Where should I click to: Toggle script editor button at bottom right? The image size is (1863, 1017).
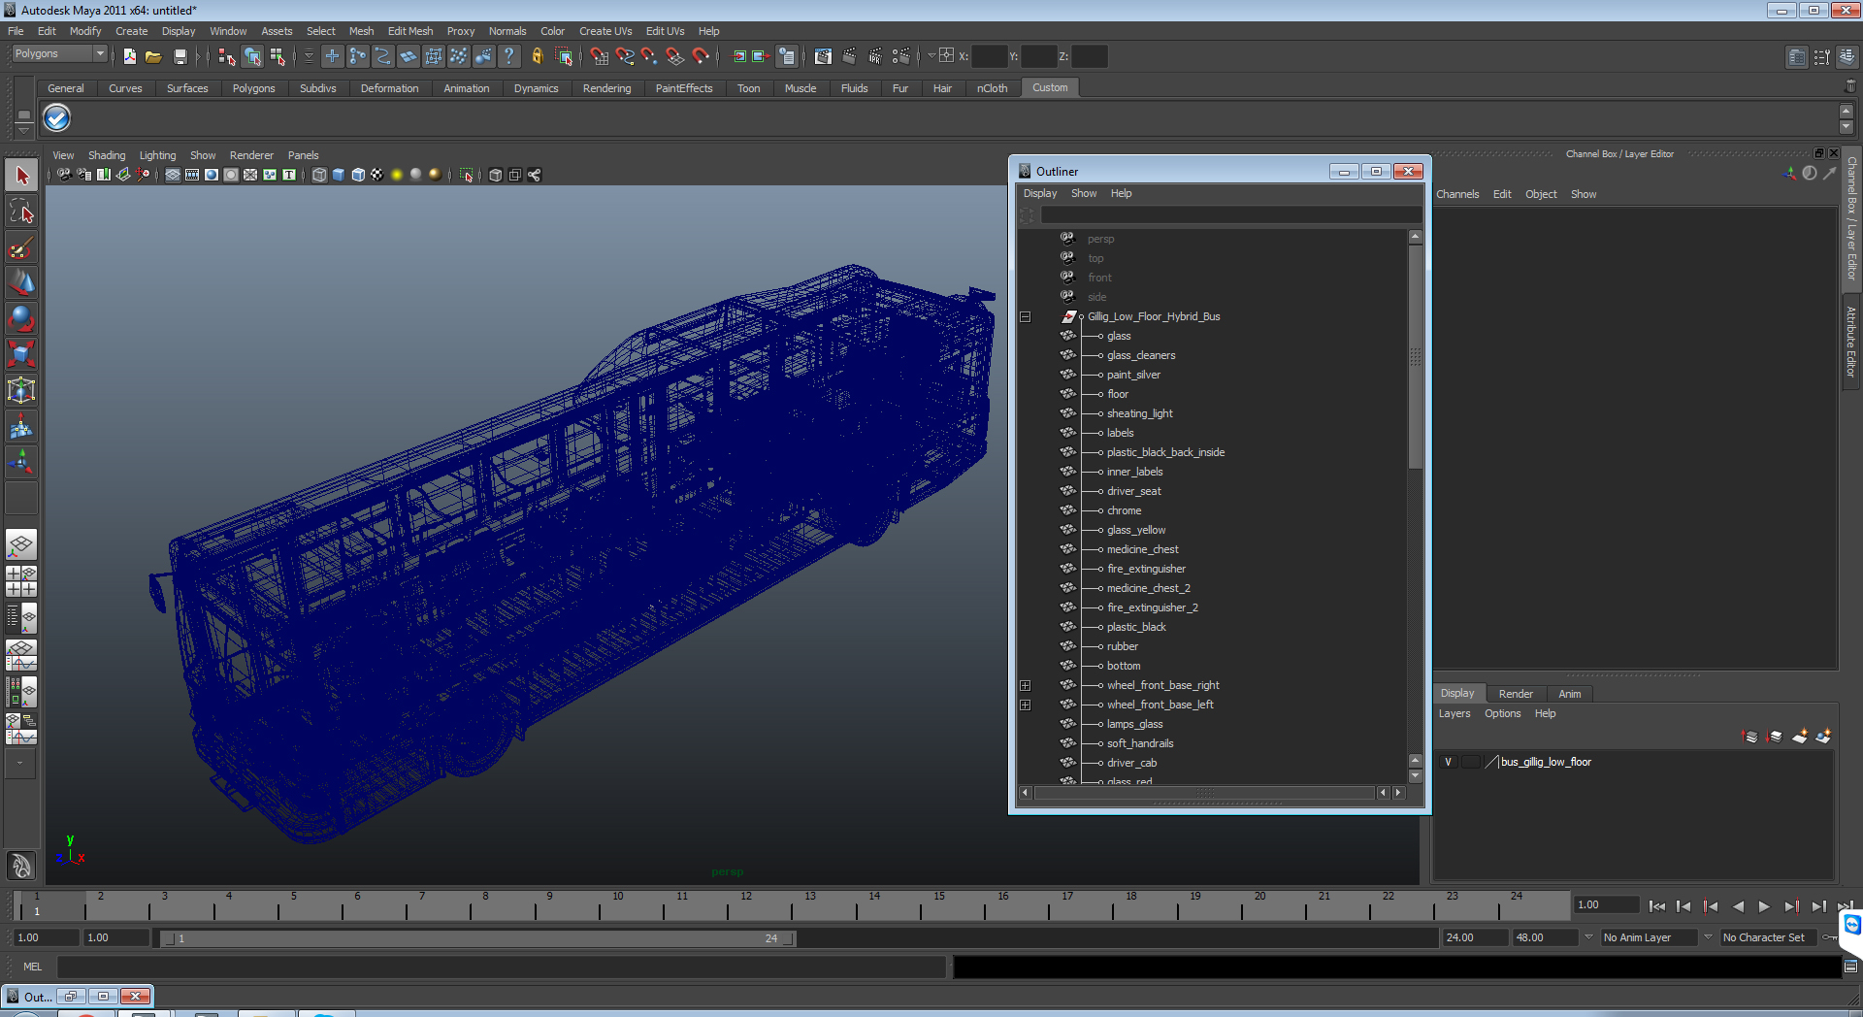pos(1850,967)
